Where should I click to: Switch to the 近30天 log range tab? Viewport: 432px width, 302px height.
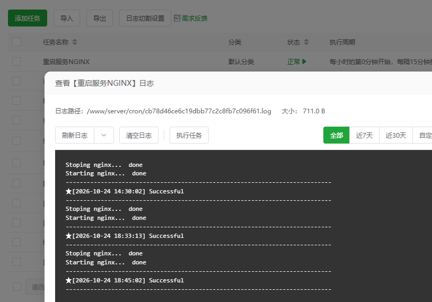point(396,135)
